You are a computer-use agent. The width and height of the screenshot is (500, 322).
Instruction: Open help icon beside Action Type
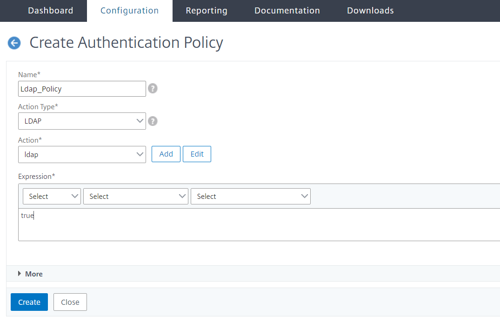point(153,121)
